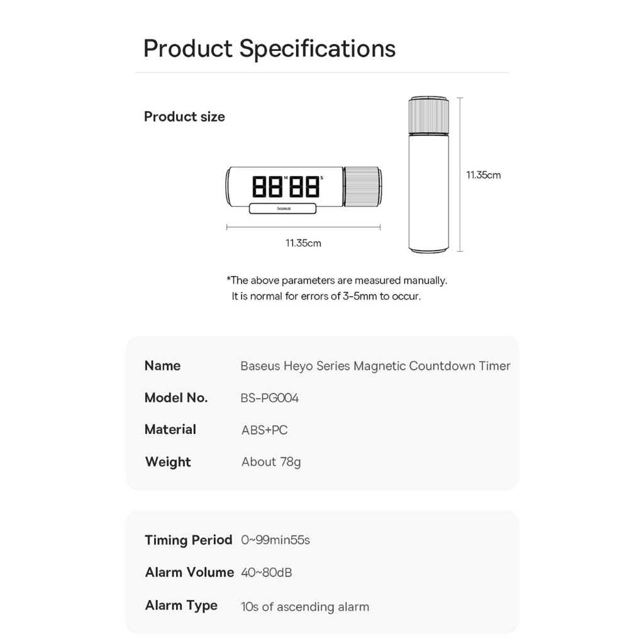Click the 10s of ascending alarm text
The height and width of the screenshot is (644, 644).
tap(305, 607)
